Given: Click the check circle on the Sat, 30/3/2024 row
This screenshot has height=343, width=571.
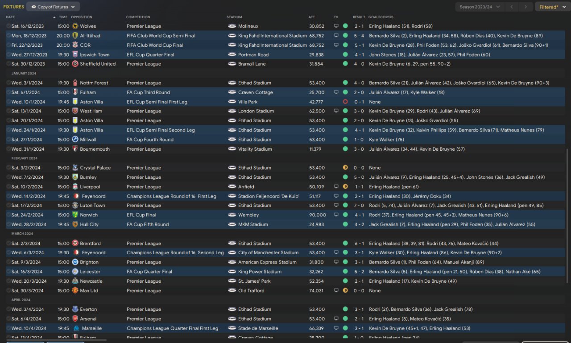Looking at the screenshot, I should (x=8, y=290).
